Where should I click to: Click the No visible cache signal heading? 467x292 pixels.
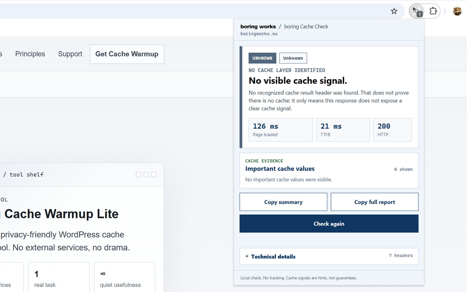pos(298,81)
